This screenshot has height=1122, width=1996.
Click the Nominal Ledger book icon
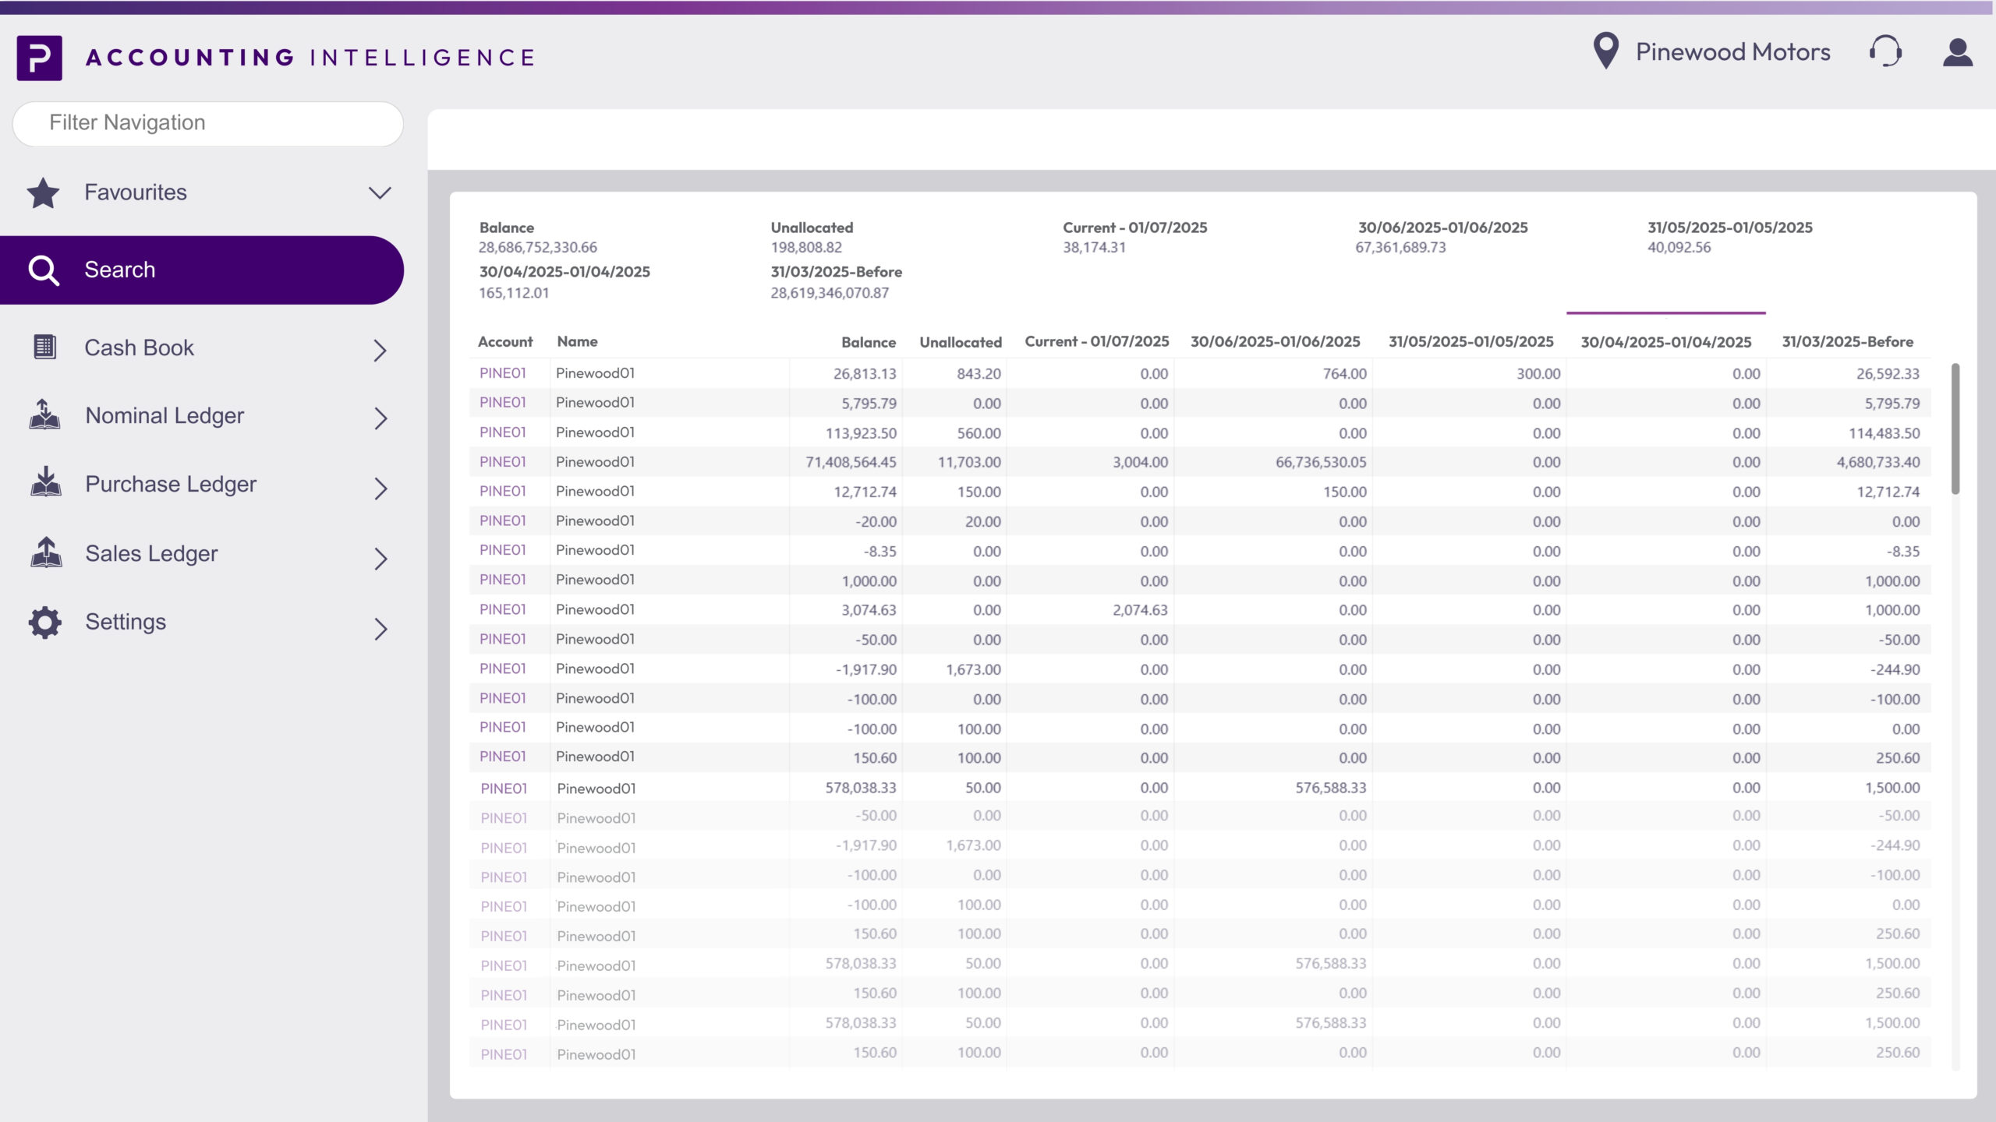tap(44, 415)
